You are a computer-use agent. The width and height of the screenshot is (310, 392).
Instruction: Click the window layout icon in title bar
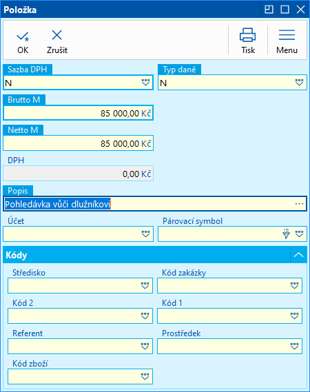(269, 10)
